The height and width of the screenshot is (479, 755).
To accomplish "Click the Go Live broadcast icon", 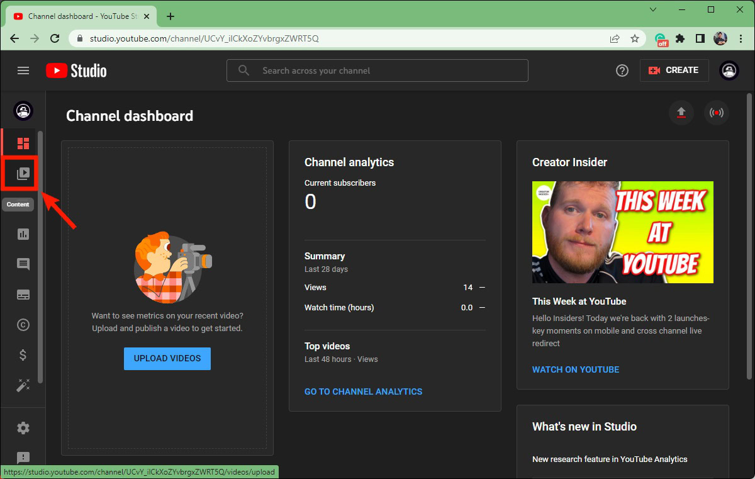I will 716,113.
